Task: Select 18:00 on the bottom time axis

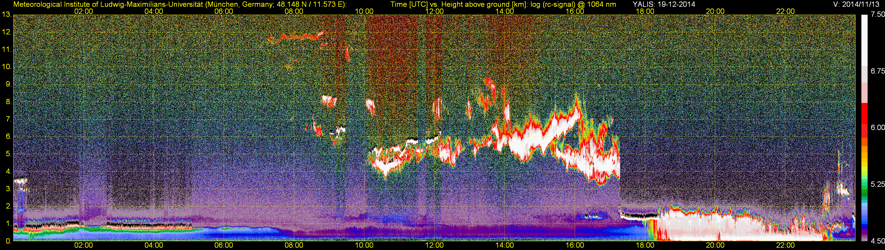Action: pyautogui.click(x=645, y=246)
